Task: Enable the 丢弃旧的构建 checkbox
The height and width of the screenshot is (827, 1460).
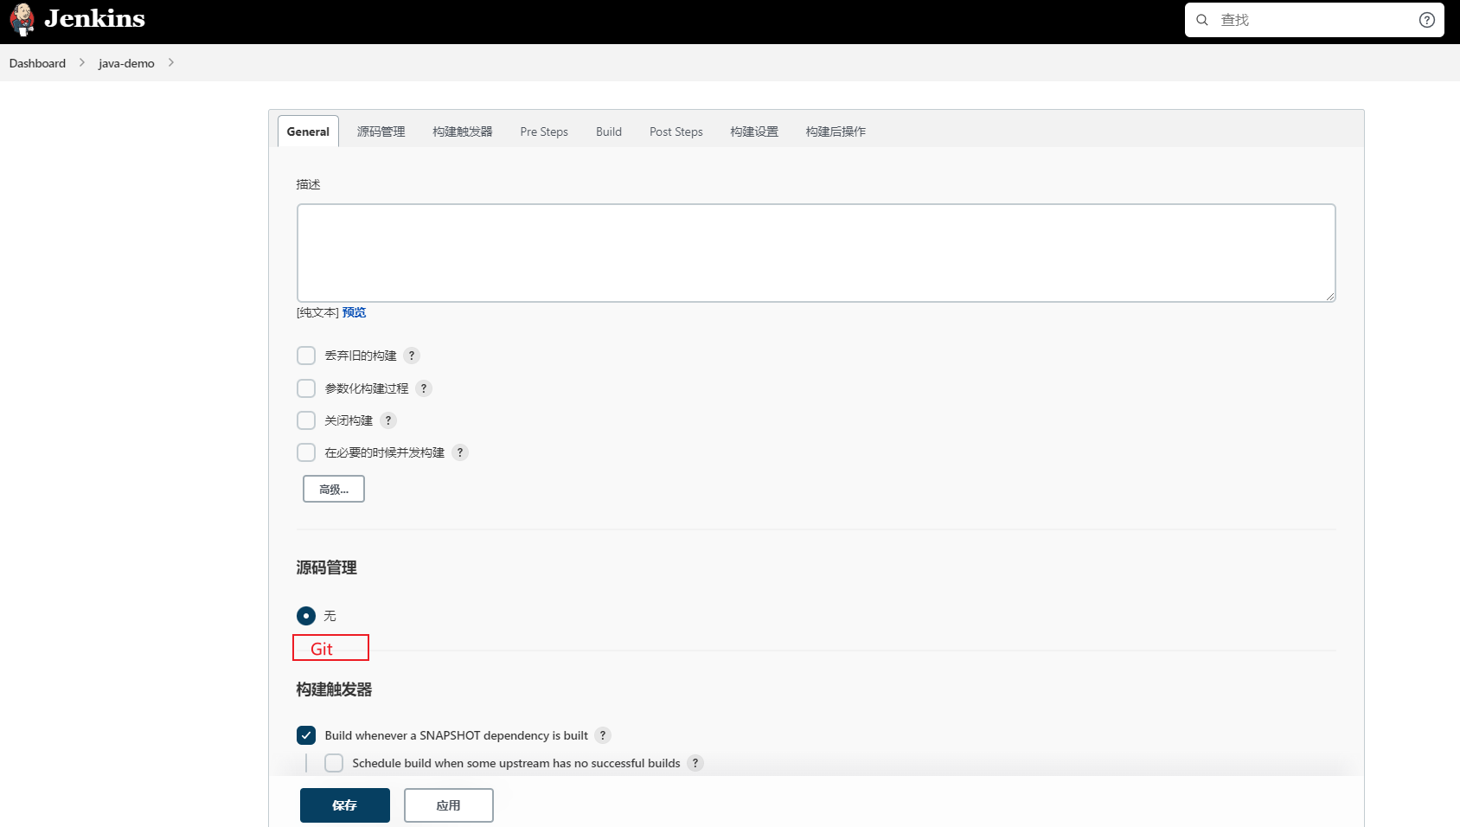Action: 306,356
